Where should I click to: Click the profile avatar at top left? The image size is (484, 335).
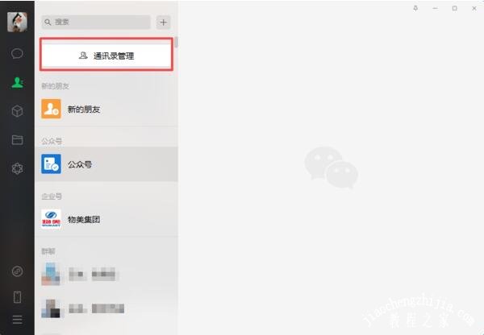tap(17, 23)
